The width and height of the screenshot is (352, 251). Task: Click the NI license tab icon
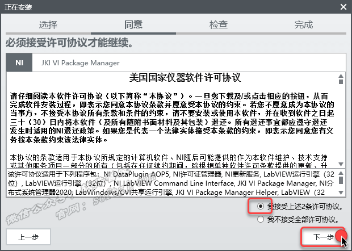pos(19,62)
